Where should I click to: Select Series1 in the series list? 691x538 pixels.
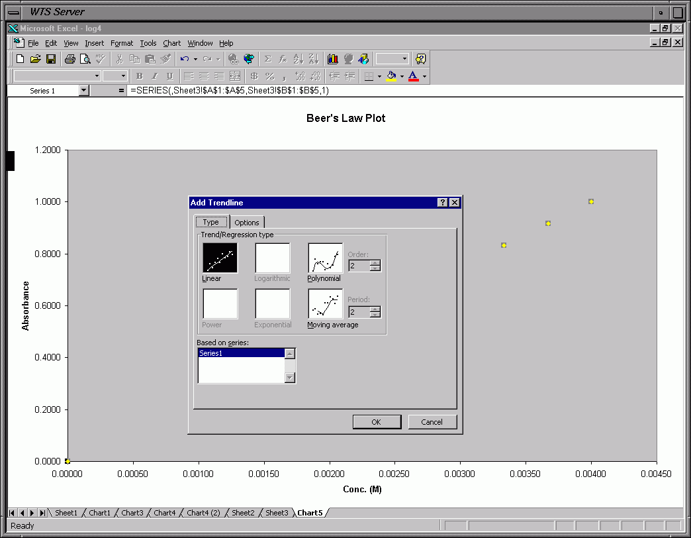[240, 354]
